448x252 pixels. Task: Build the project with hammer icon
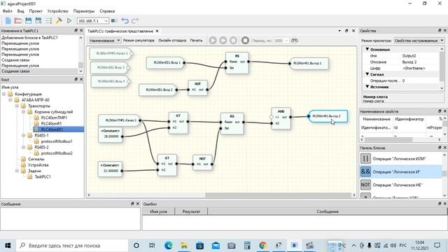point(59,20)
